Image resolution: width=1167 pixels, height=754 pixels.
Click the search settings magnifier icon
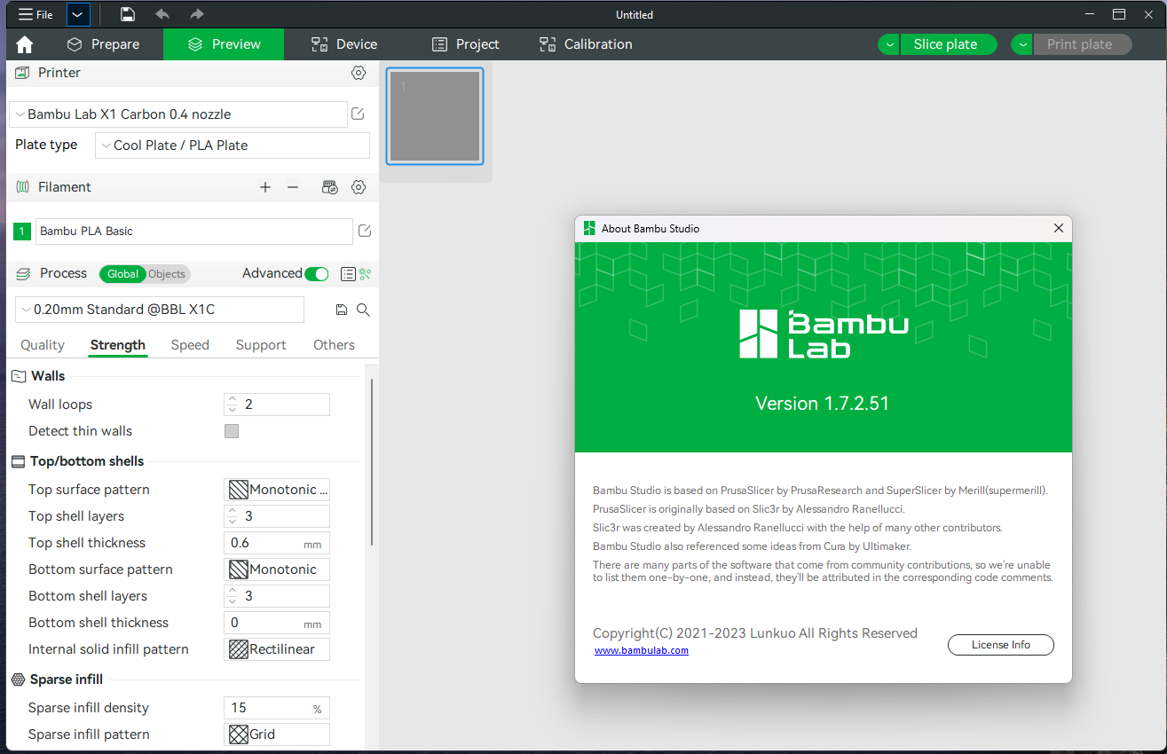coord(363,310)
